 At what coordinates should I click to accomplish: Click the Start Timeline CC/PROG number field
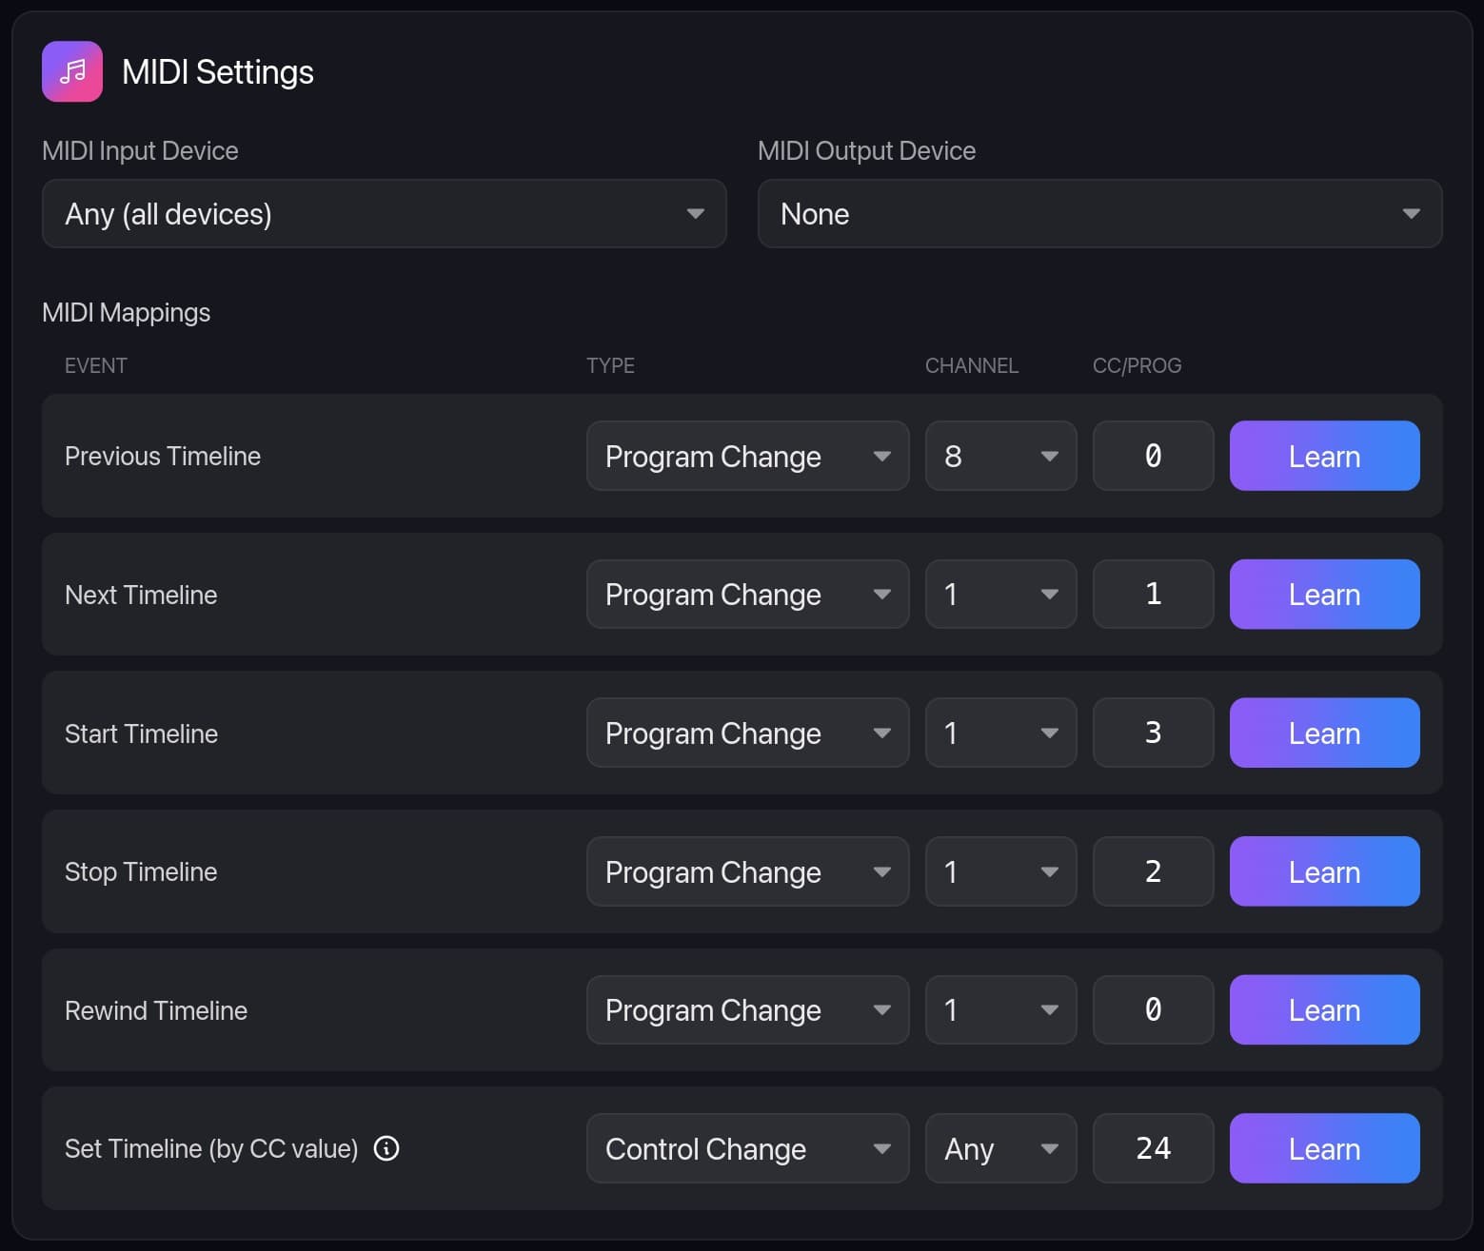click(x=1154, y=733)
